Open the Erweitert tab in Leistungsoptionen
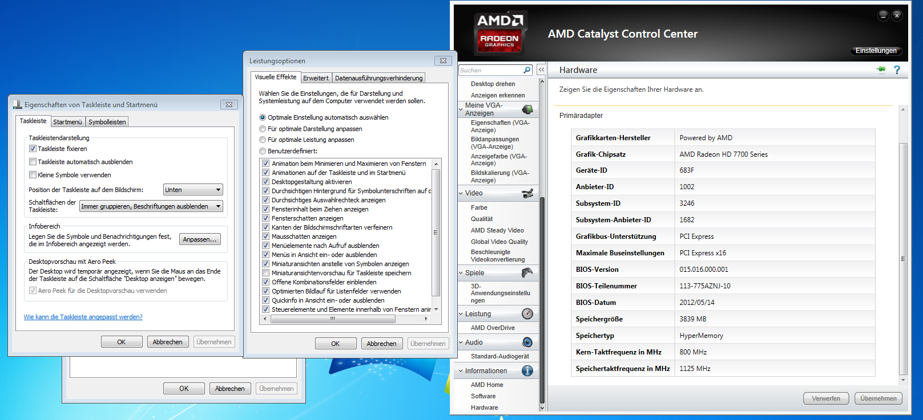Viewport: 923px width, 420px height. tap(316, 78)
